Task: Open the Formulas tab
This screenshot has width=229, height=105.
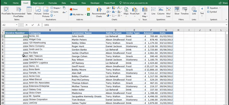Action: [53, 3]
